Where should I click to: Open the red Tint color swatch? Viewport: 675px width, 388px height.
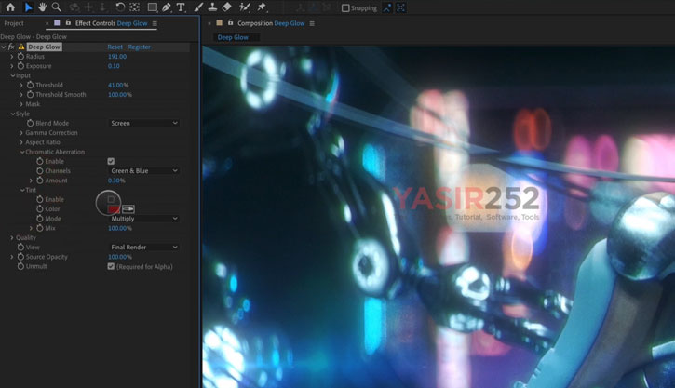pyautogui.click(x=114, y=209)
